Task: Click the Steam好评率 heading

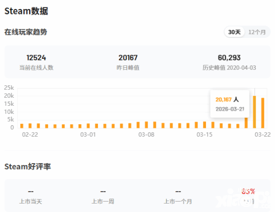Action: click(27, 166)
